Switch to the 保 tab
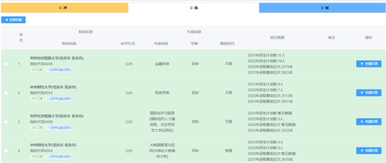This screenshot has height=163, width=386. tap(322, 8)
